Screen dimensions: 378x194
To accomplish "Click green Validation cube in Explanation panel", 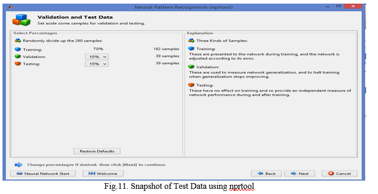I will click(191, 67).
